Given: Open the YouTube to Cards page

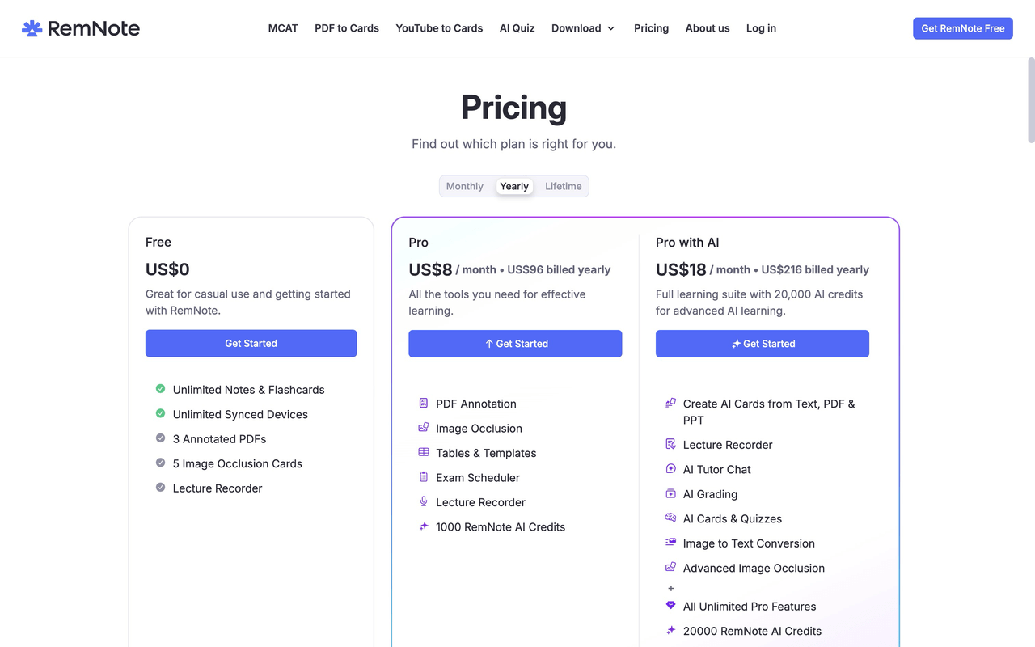Looking at the screenshot, I should (x=439, y=27).
